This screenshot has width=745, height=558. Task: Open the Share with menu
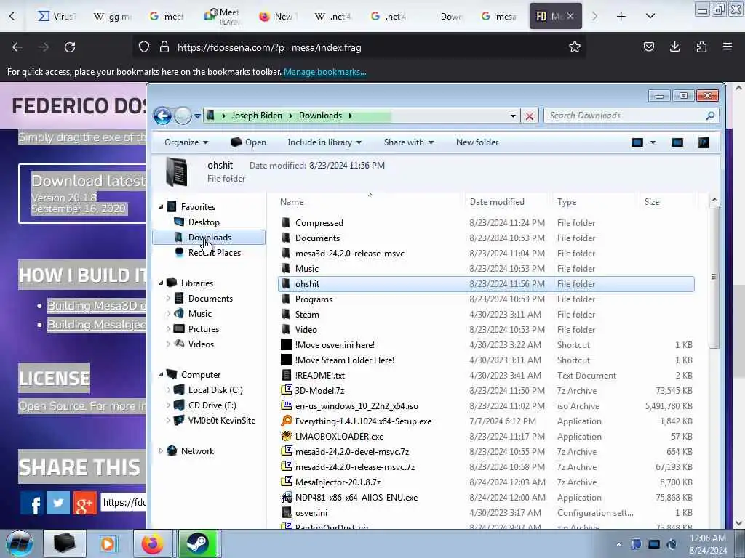pos(409,142)
